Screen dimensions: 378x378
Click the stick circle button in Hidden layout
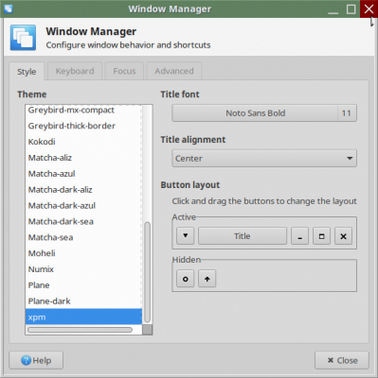(x=186, y=279)
